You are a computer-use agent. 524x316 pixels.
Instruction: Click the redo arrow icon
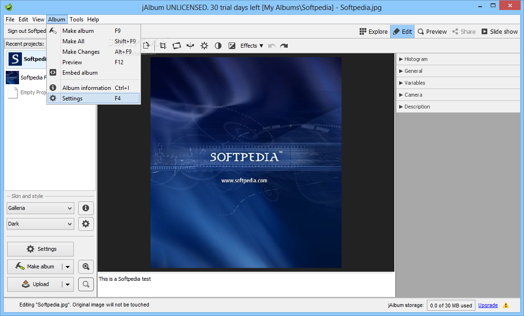tap(284, 46)
